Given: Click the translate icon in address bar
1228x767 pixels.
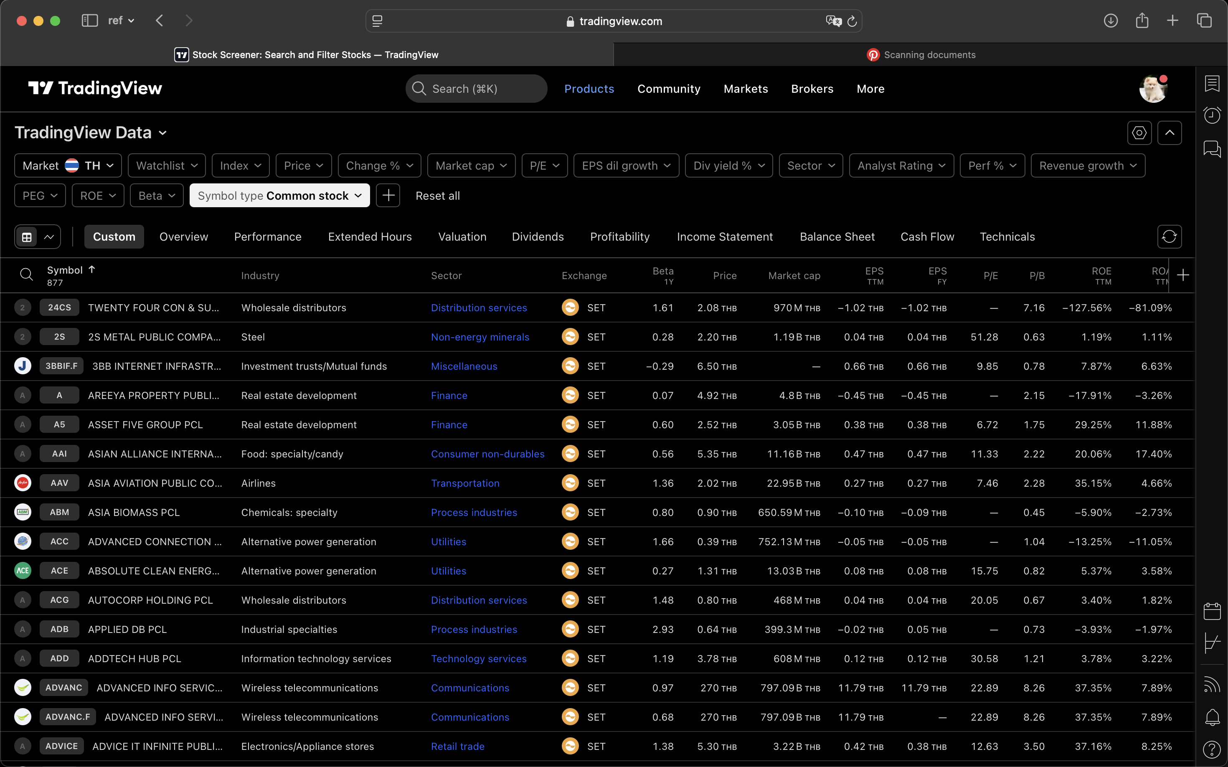Looking at the screenshot, I should coord(833,21).
